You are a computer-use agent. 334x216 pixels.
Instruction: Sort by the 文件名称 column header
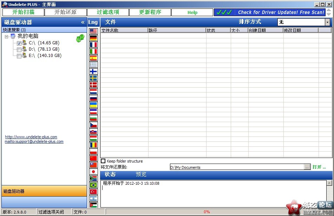[x=124, y=30]
